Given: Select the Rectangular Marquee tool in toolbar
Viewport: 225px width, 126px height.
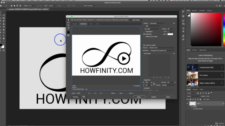Looking at the screenshot, I should coord(4,12).
